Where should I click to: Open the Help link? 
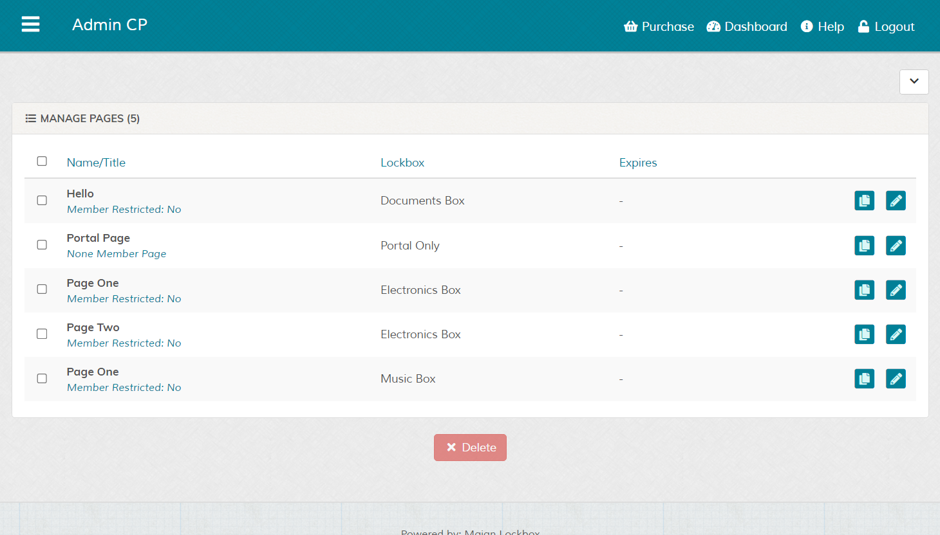point(822,26)
